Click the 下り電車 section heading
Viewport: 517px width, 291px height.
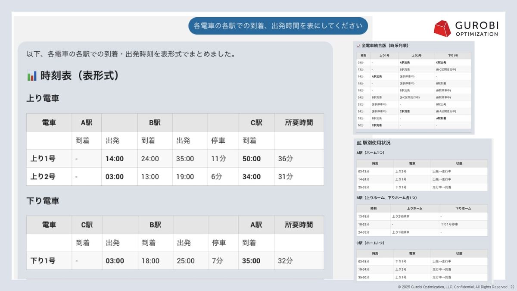(43, 201)
